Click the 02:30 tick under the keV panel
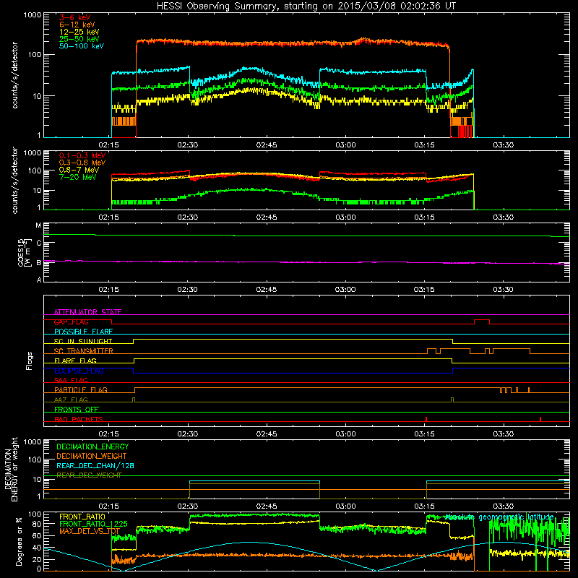The height and width of the screenshot is (578, 578). point(188,145)
